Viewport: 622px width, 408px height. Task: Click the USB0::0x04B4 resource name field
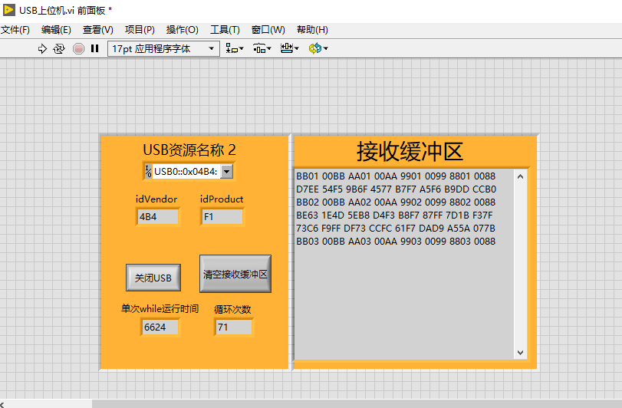pyautogui.click(x=186, y=171)
